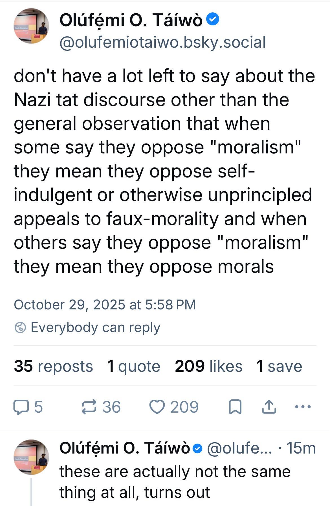The width and height of the screenshot is (330, 506).
Task: View the list of 35 reposts
Action: click(53, 366)
